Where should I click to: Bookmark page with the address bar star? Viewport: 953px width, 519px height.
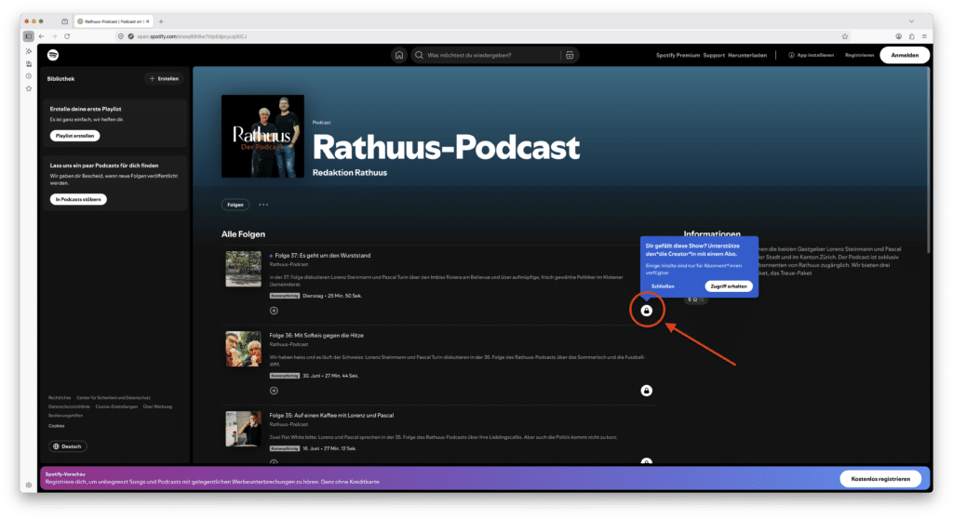pyautogui.click(x=845, y=36)
